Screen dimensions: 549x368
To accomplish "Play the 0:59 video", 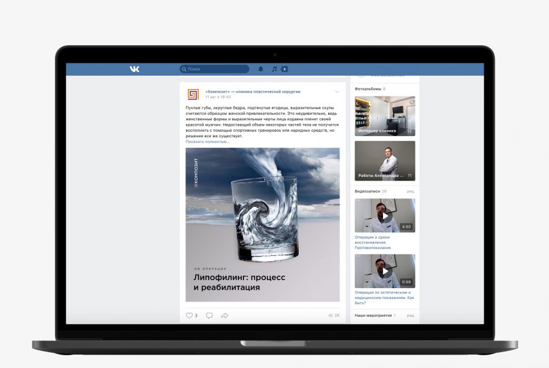I will [385, 271].
